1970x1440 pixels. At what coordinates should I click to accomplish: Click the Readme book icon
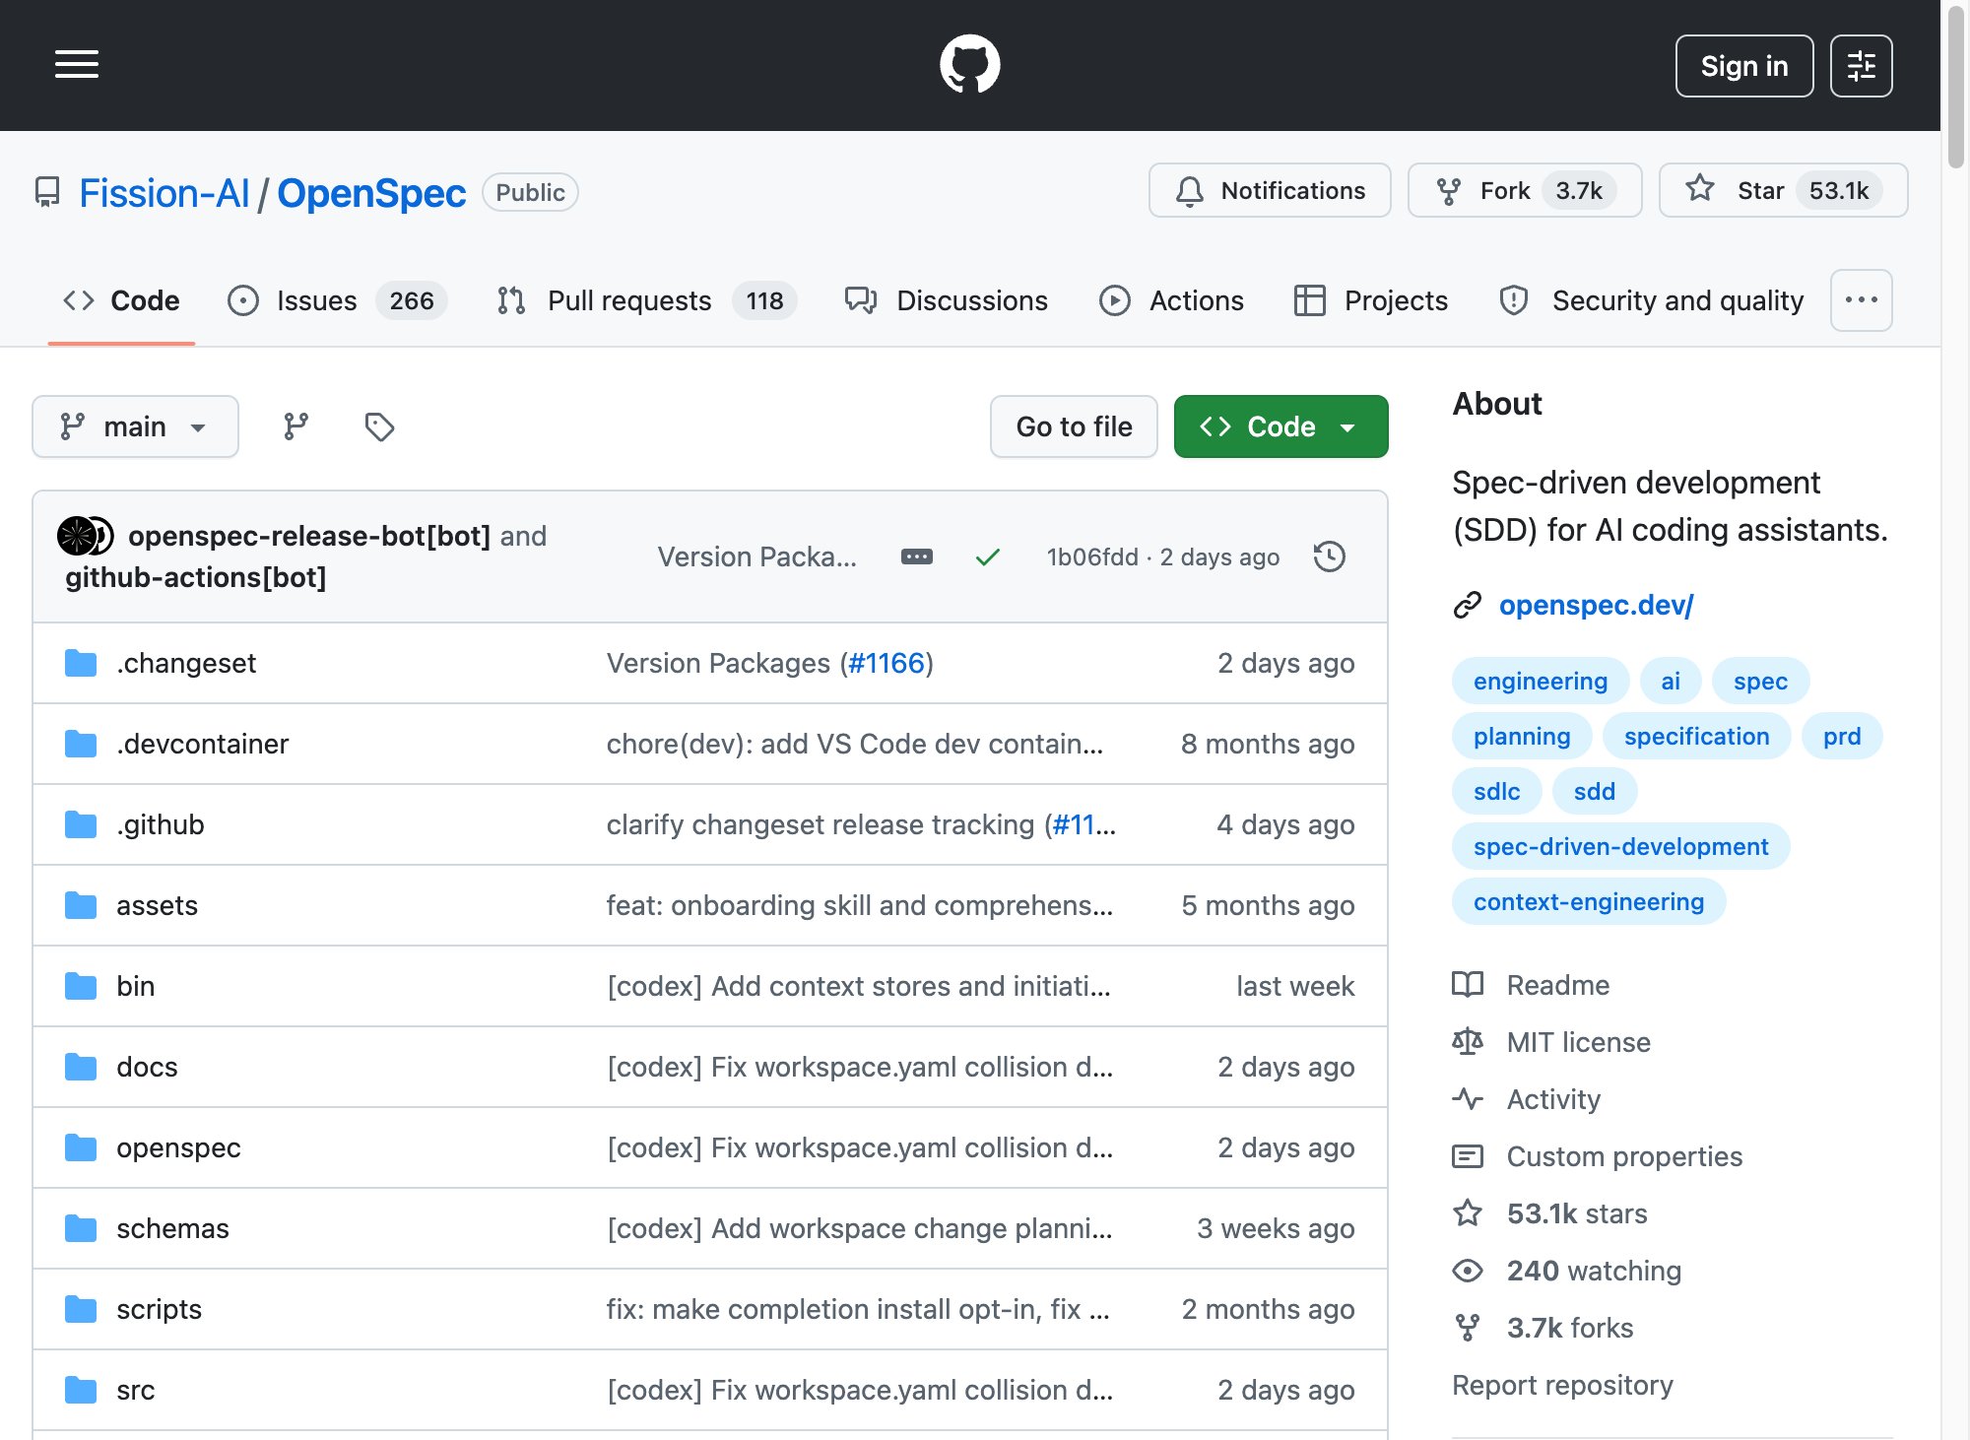coord(1467,985)
